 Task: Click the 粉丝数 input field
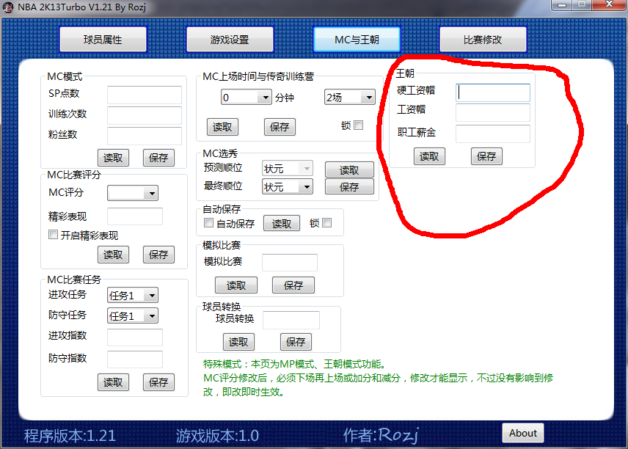(145, 136)
